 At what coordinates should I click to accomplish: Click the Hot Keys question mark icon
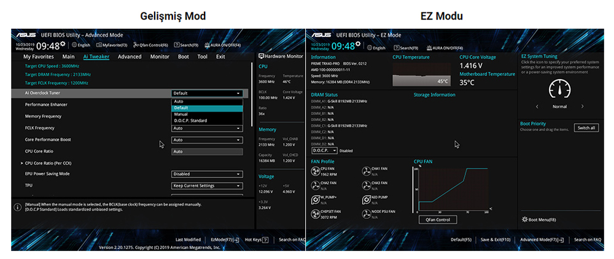[x=265, y=239]
